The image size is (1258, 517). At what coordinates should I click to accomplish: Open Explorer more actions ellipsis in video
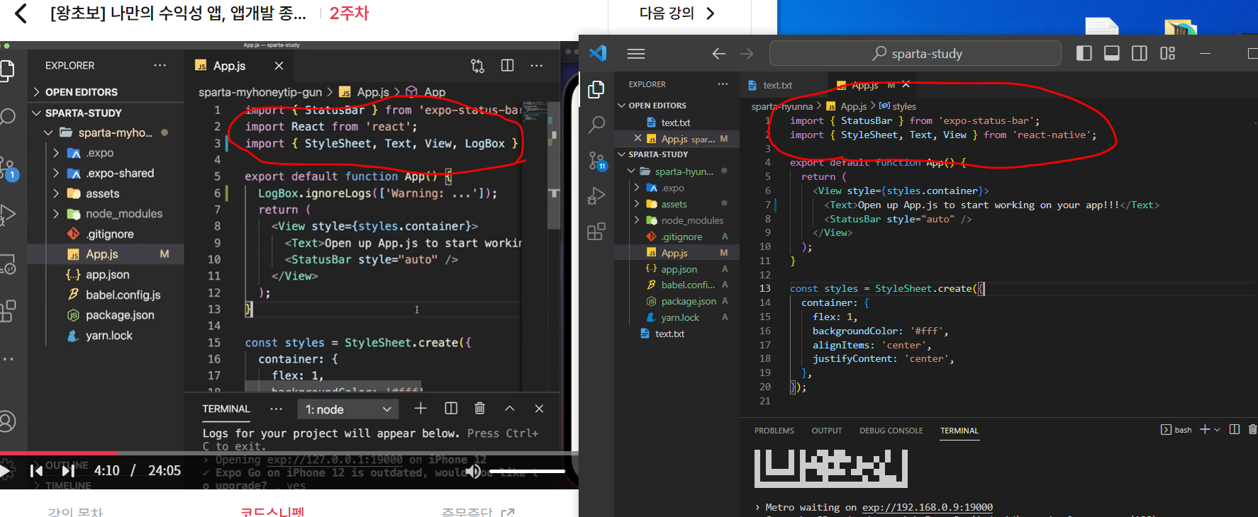tap(160, 65)
